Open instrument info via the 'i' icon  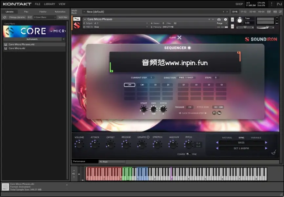point(225,19)
